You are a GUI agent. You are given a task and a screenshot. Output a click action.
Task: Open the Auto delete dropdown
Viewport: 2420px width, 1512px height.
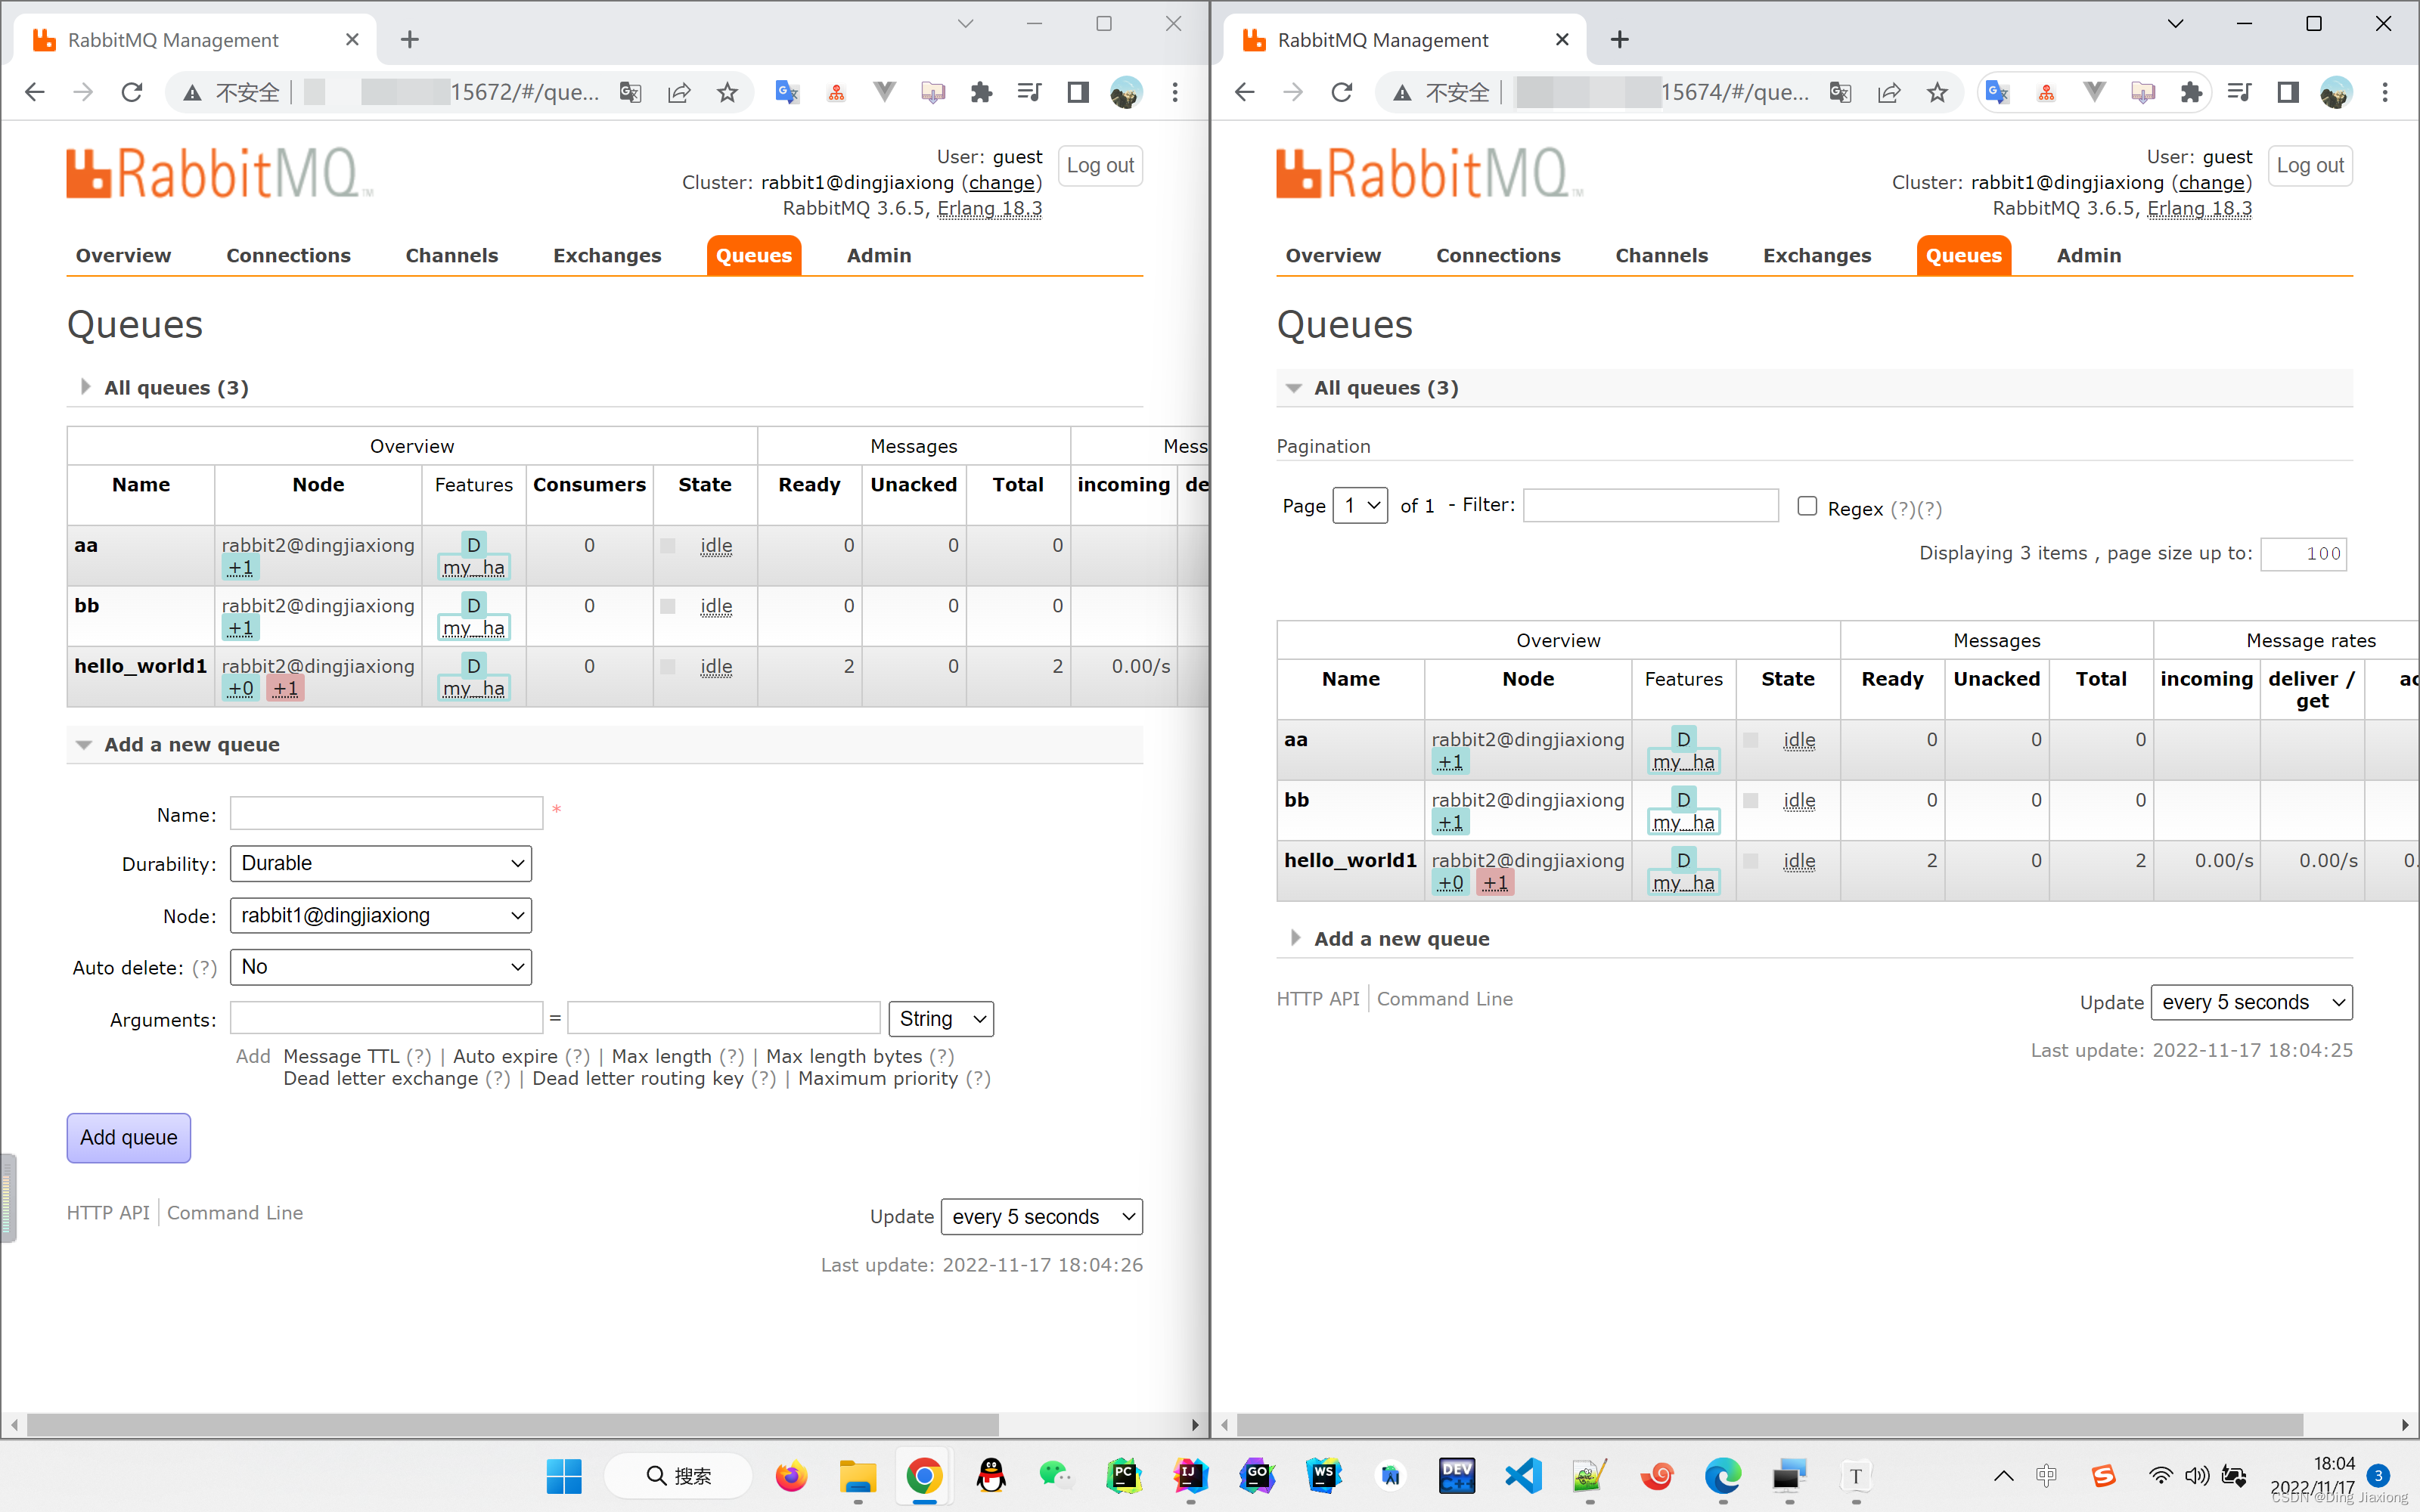click(x=381, y=967)
